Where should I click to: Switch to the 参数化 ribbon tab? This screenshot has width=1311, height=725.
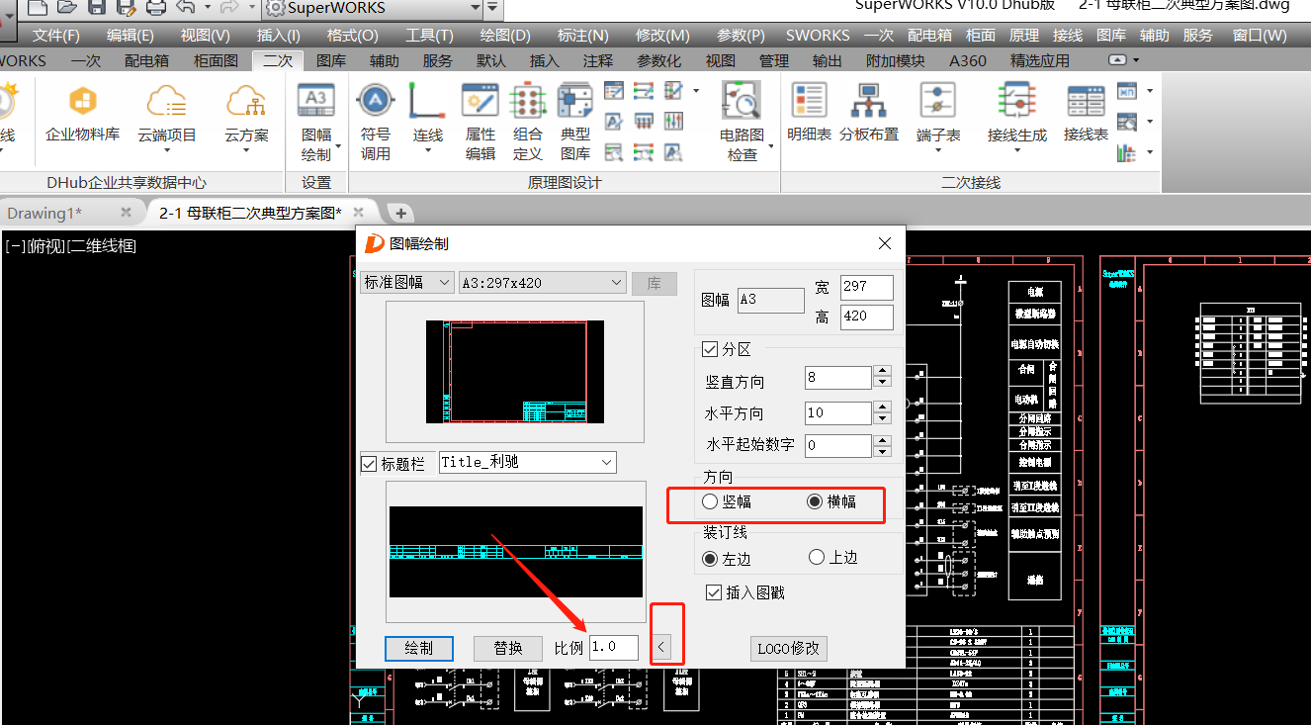pos(658,61)
